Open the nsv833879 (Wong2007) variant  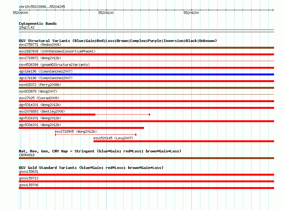point(38,91)
